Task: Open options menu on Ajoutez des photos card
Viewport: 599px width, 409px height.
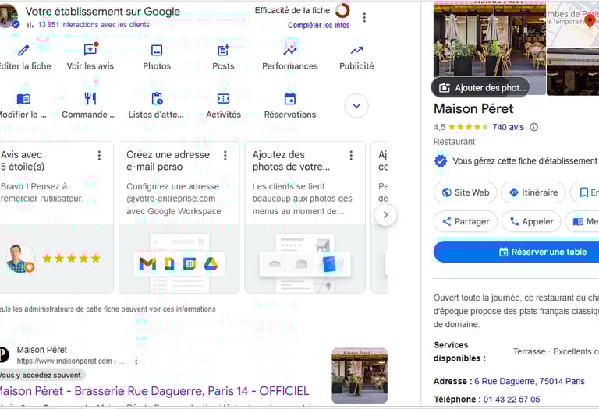Action: coord(351,155)
